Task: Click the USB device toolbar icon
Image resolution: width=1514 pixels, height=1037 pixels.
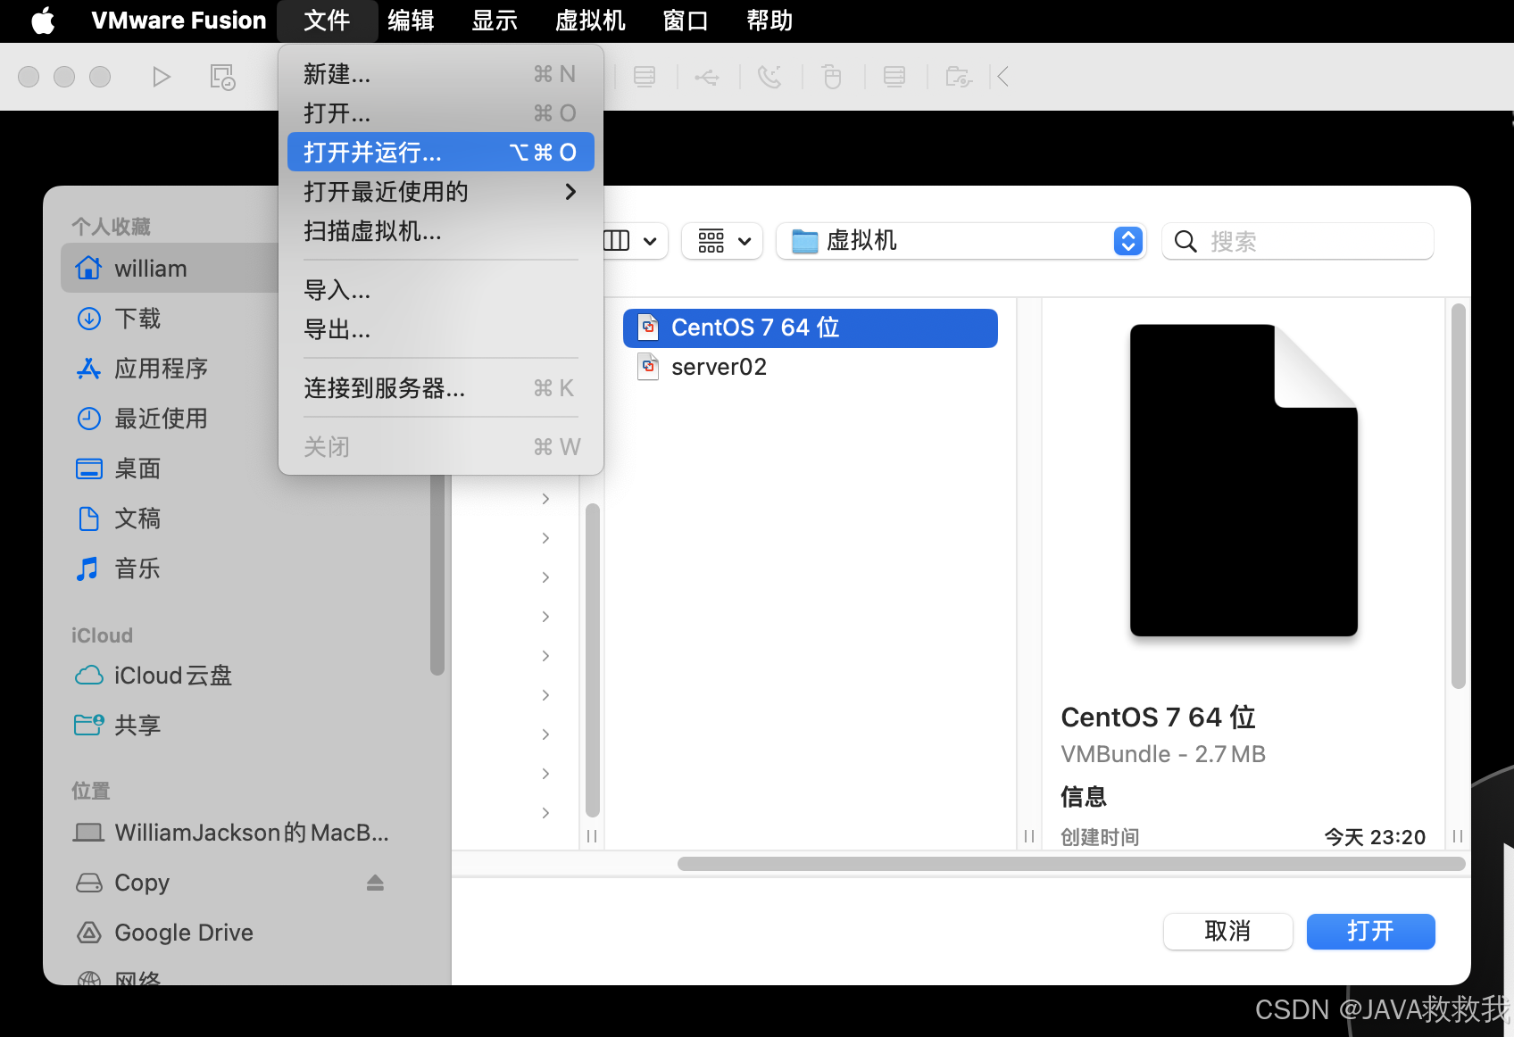Action: click(x=707, y=78)
